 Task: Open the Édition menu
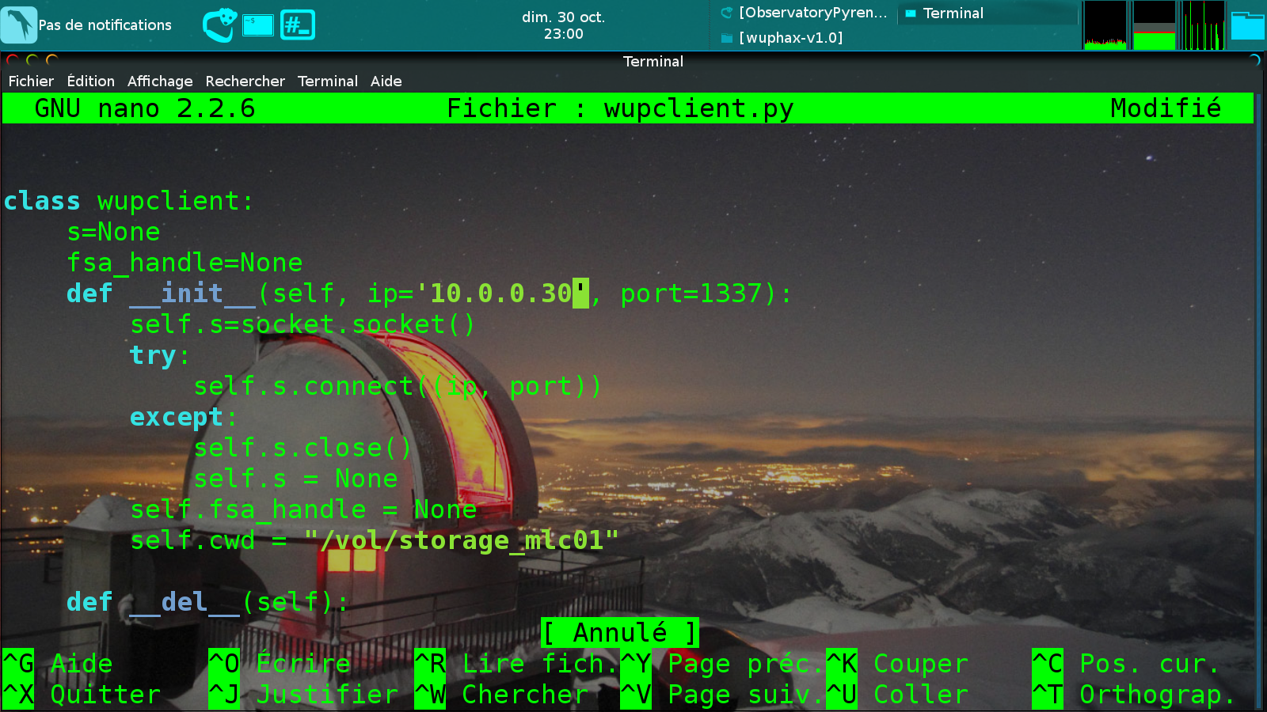pyautogui.click(x=90, y=81)
